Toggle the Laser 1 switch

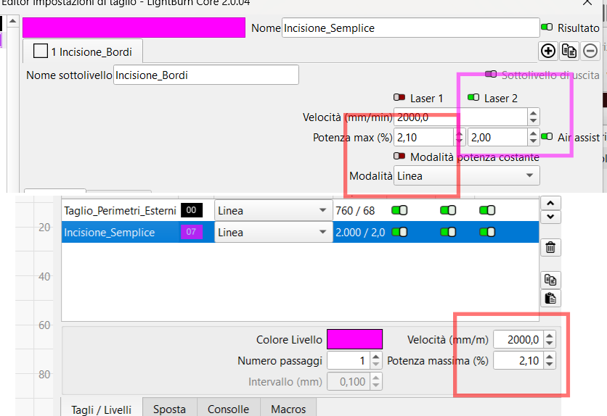(x=399, y=98)
